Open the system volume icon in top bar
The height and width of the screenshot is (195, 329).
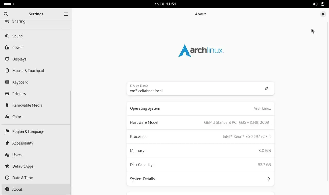315,4
